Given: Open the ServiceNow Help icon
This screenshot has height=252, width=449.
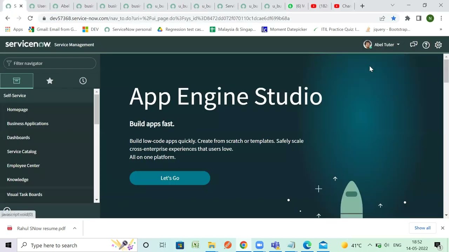Looking at the screenshot, I should click(x=426, y=45).
